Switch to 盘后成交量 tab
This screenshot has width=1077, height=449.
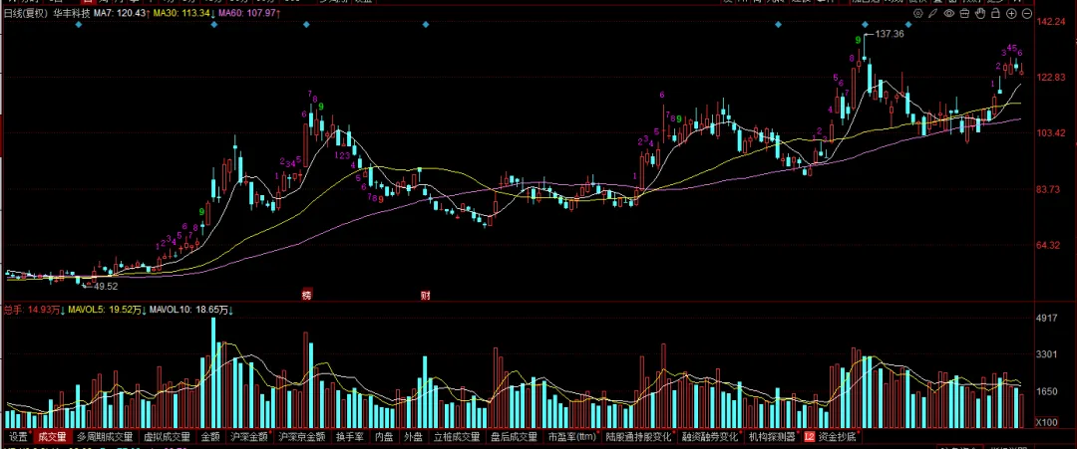(515, 437)
